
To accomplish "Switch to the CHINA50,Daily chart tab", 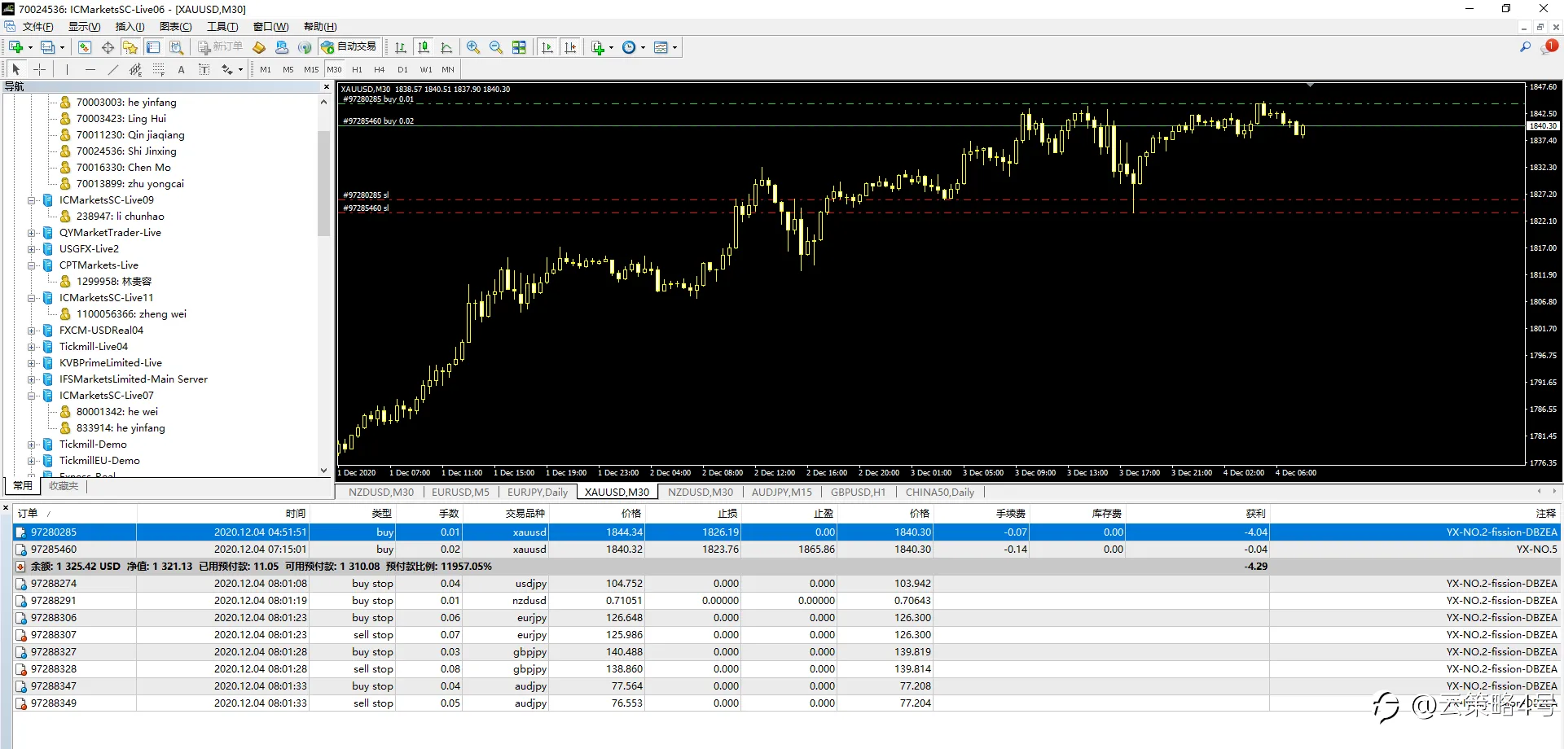I will coord(939,493).
